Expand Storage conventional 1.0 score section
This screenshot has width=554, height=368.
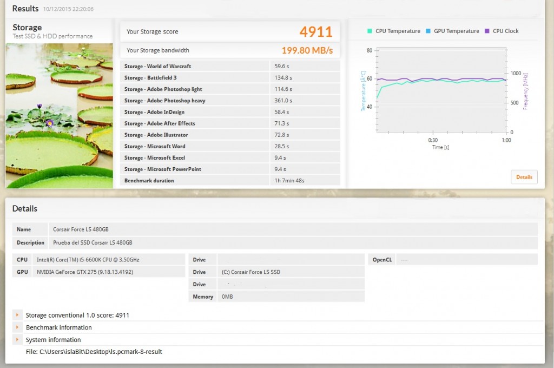(18, 315)
